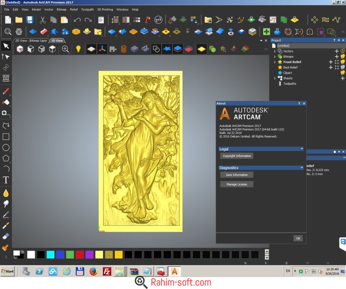Click the Save floppy disk icon
This screenshot has height=289, width=346.
click(30, 20)
